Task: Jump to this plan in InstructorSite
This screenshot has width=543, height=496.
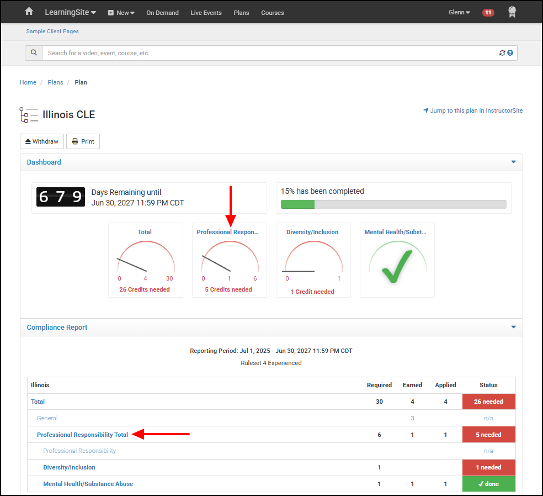Action: pyautogui.click(x=473, y=110)
